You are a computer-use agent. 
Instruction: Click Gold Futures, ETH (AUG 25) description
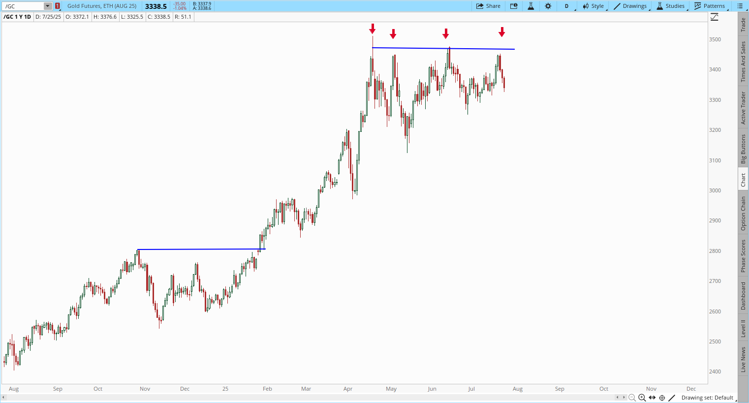(102, 6)
